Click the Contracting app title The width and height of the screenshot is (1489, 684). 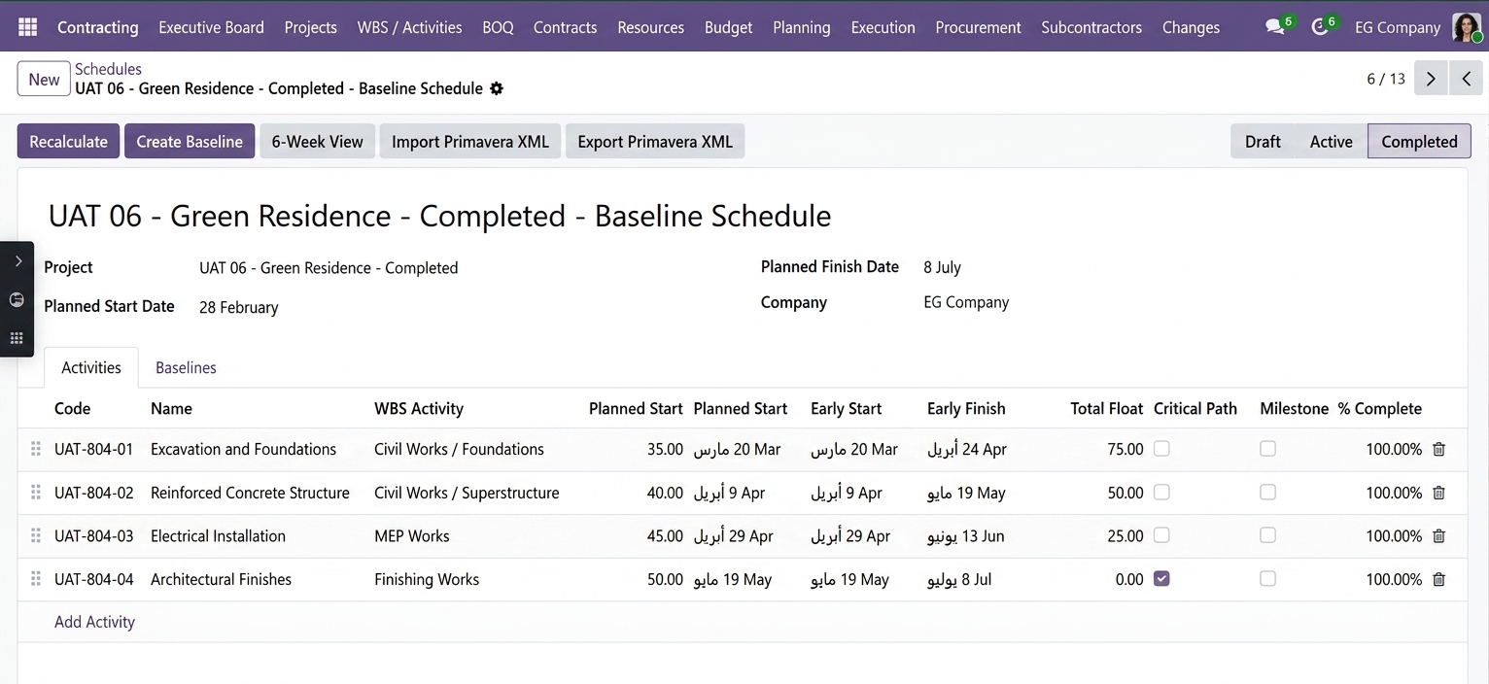click(97, 27)
